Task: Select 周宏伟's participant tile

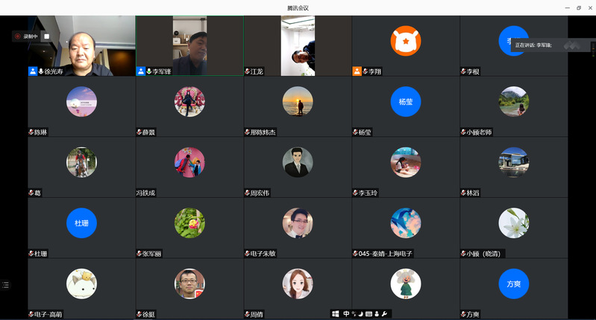Action: [298, 161]
